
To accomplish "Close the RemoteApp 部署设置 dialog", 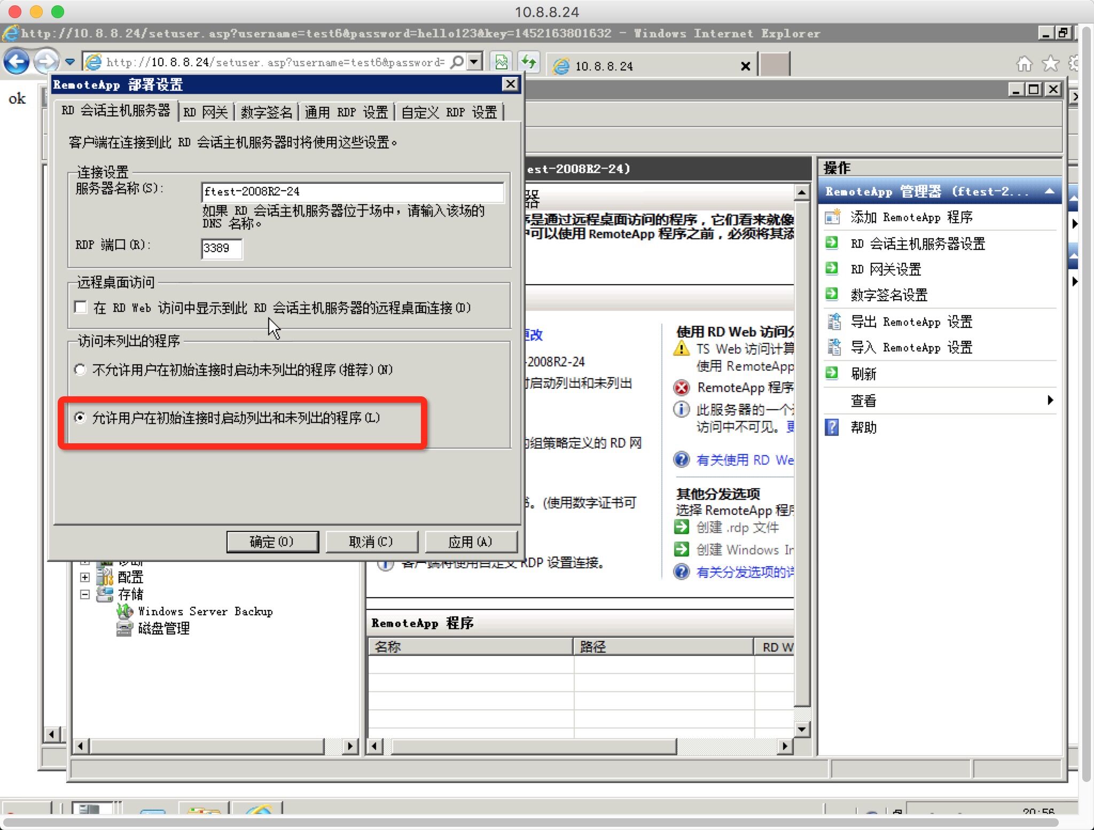I will click(x=511, y=84).
